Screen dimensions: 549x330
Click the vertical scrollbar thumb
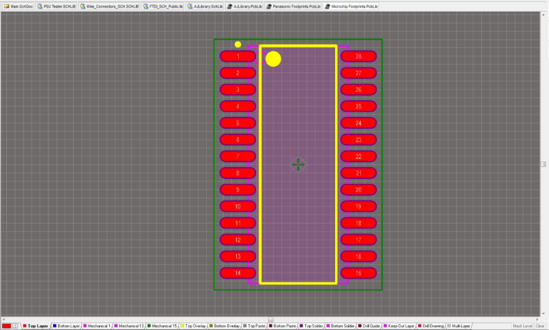pyautogui.click(x=543, y=164)
